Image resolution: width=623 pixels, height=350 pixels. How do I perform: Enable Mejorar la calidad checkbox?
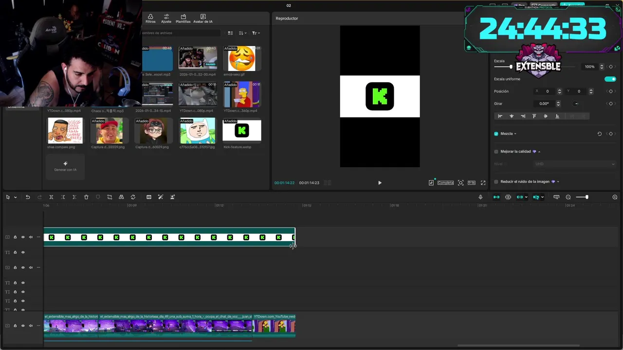pos(496,152)
